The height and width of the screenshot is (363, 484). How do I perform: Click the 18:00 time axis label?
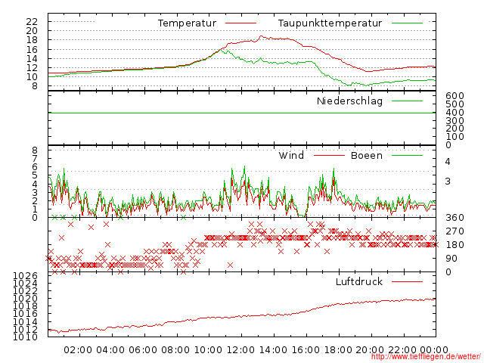(x=338, y=350)
